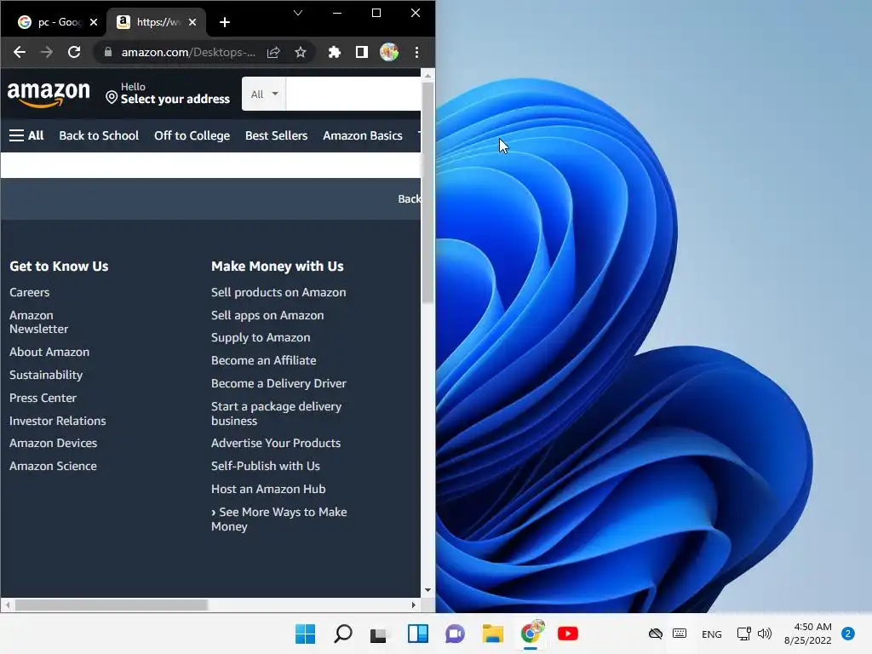Open the Chat taskbar icon
The height and width of the screenshot is (654, 872).
point(455,634)
